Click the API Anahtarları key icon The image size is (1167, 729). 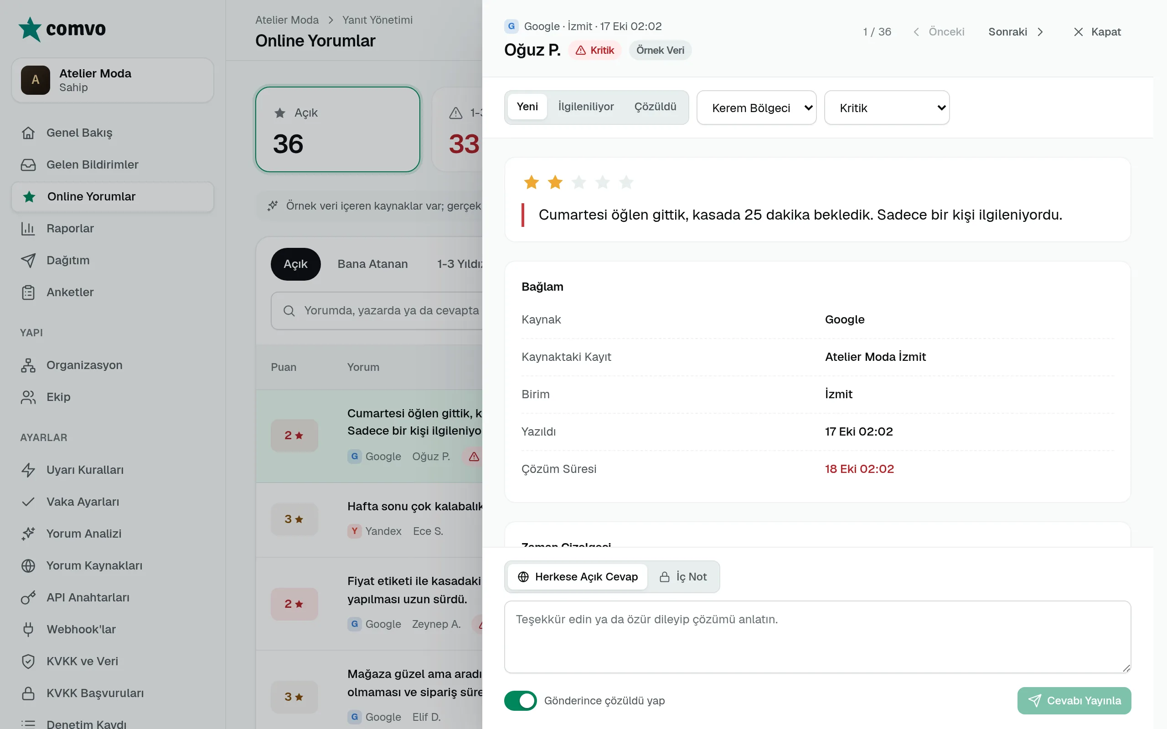pyautogui.click(x=28, y=597)
